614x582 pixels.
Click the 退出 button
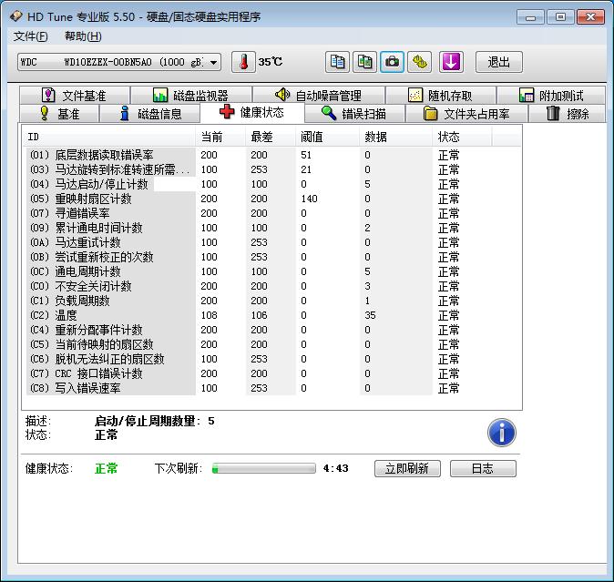pyautogui.click(x=499, y=62)
